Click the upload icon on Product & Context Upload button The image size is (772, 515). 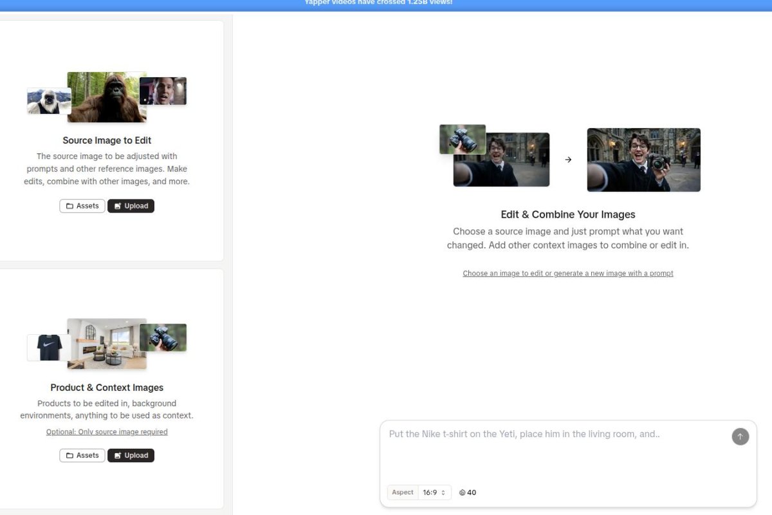pos(118,455)
